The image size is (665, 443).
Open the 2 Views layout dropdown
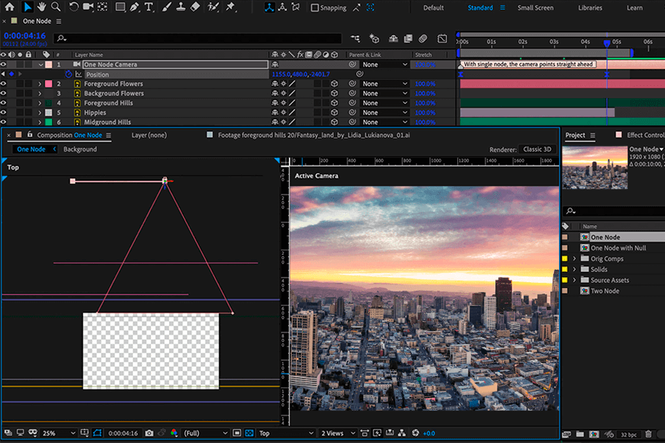[337, 433]
